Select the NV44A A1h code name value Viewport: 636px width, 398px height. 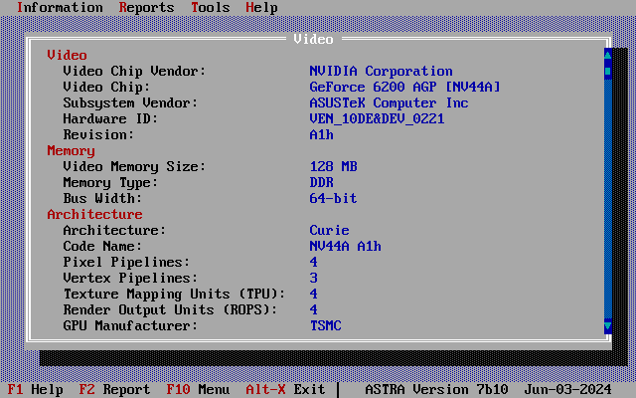[345, 246]
